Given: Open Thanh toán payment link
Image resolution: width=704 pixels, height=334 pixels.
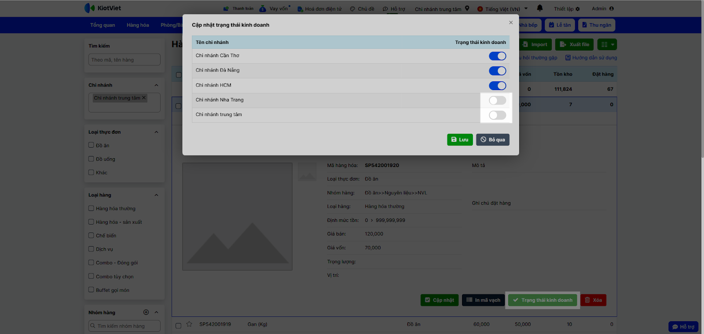Looking at the screenshot, I should point(238,8).
